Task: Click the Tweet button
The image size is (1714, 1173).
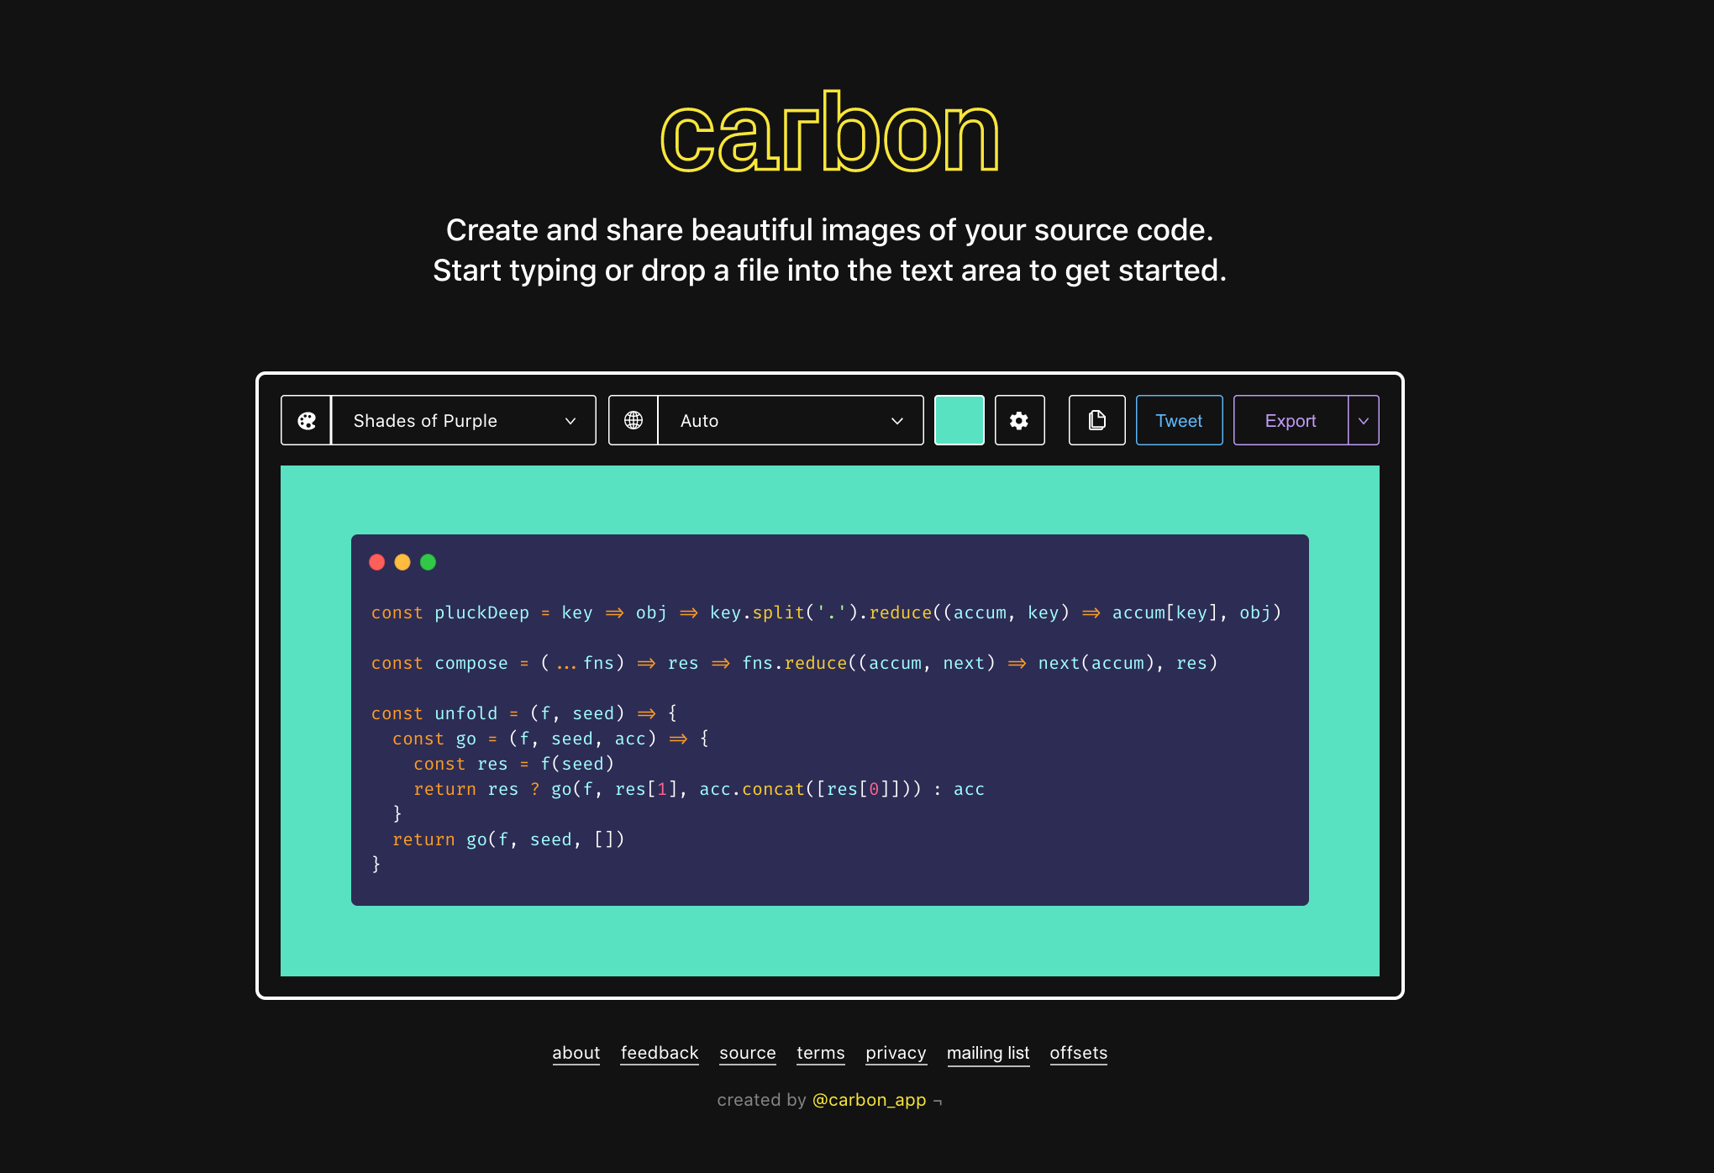Action: pyautogui.click(x=1179, y=421)
